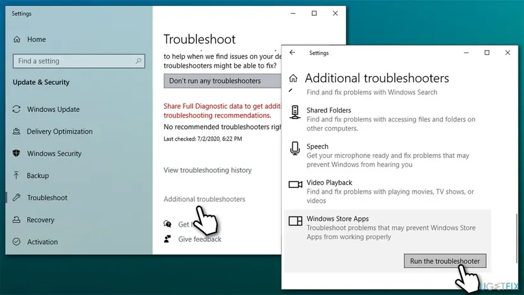Click the Get help chat bubble icon
This screenshot has height=295, width=524.
[x=168, y=224]
